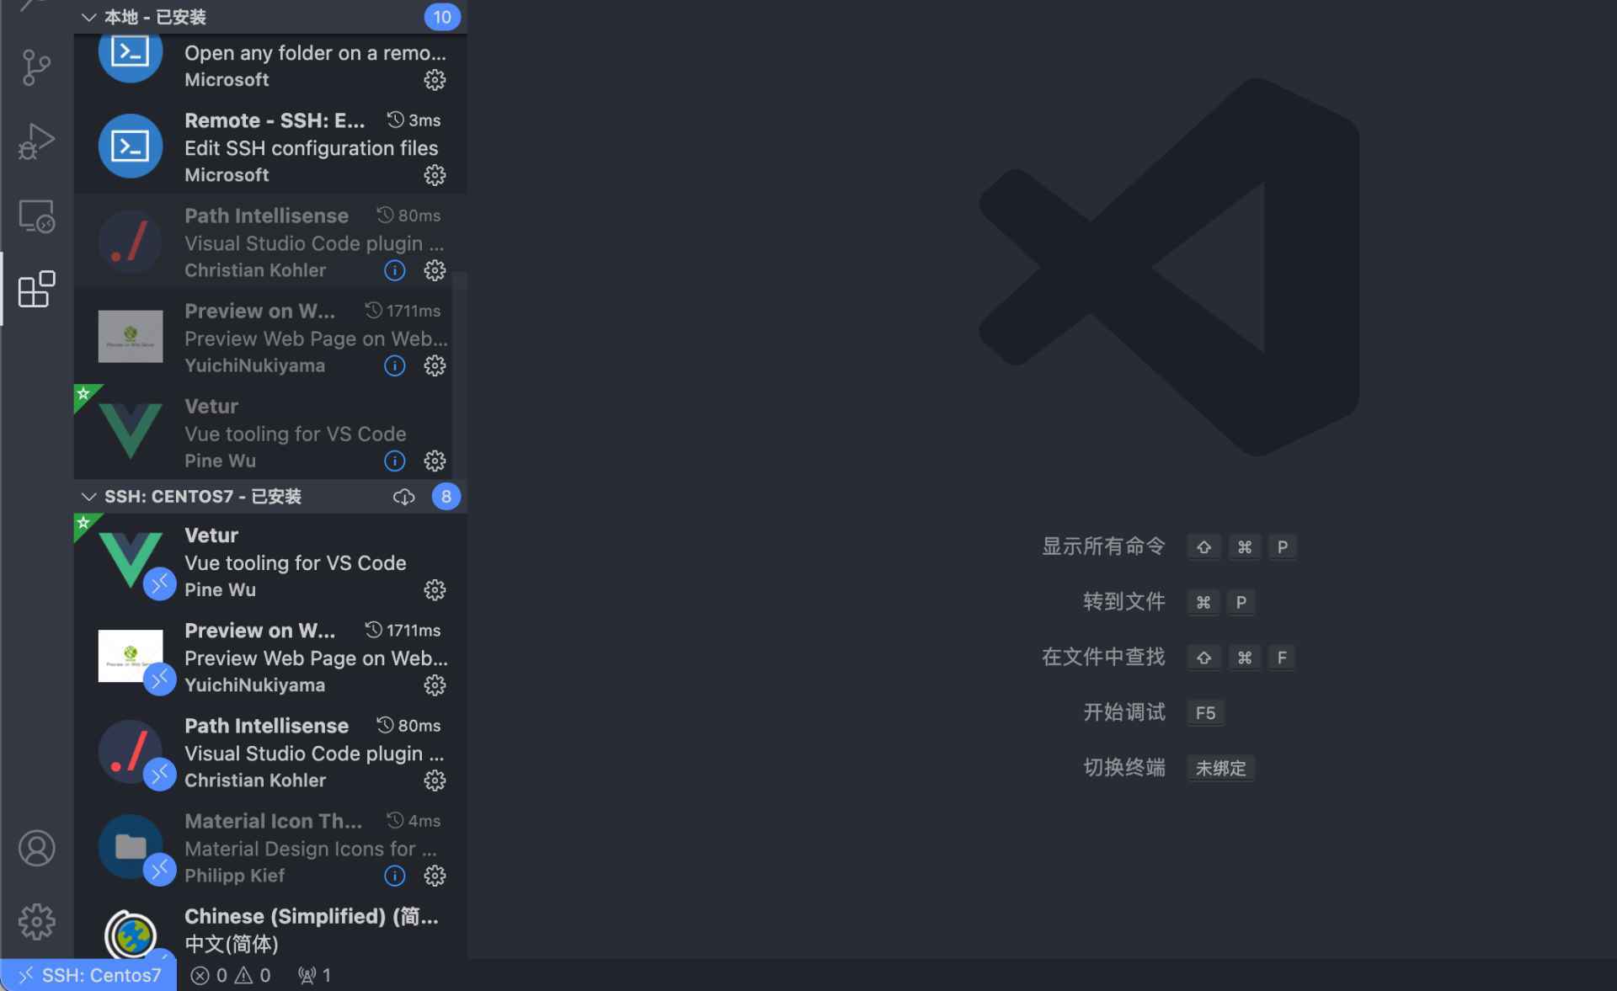
Task: Click the local installed count badge 10
Action: (x=442, y=17)
